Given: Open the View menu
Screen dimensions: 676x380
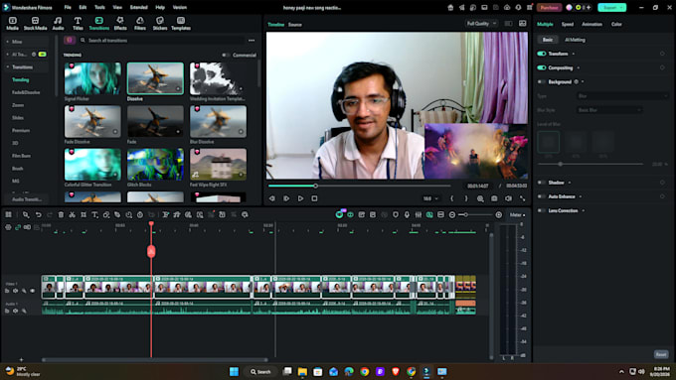Looking at the screenshot, I should click(117, 7).
